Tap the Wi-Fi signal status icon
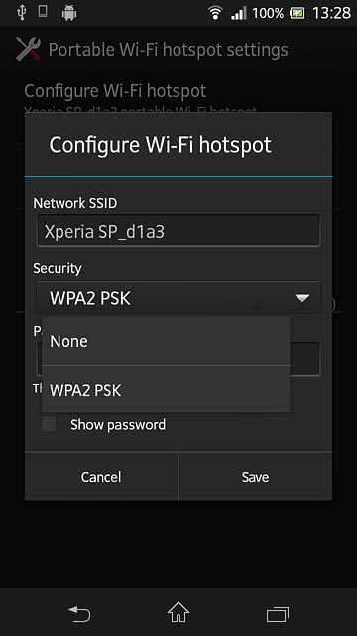Viewport: 357px width, 636px height. coord(216,13)
